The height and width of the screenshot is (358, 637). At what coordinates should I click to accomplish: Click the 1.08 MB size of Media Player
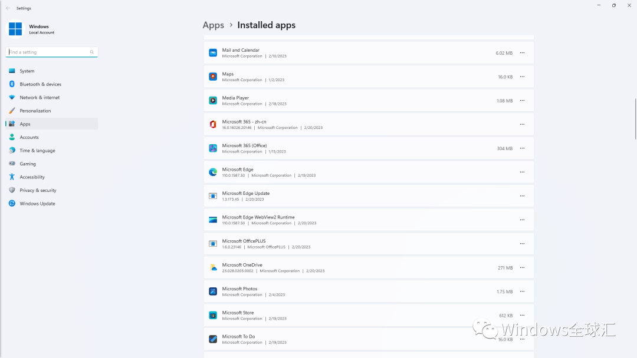[x=504, y=101]
